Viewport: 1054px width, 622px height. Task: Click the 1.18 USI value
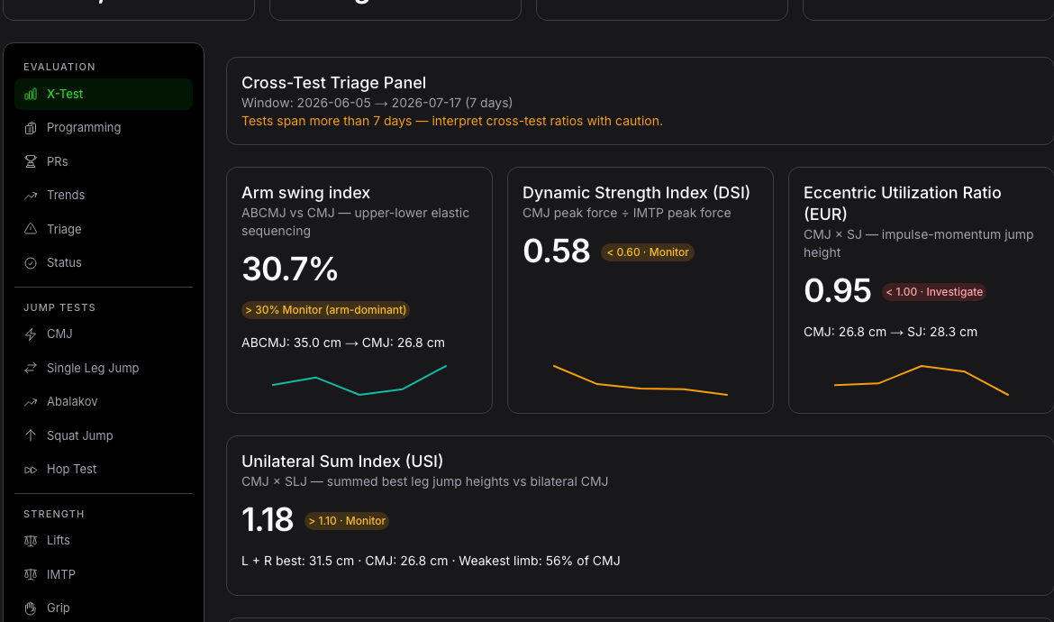[x=268, y=520]
